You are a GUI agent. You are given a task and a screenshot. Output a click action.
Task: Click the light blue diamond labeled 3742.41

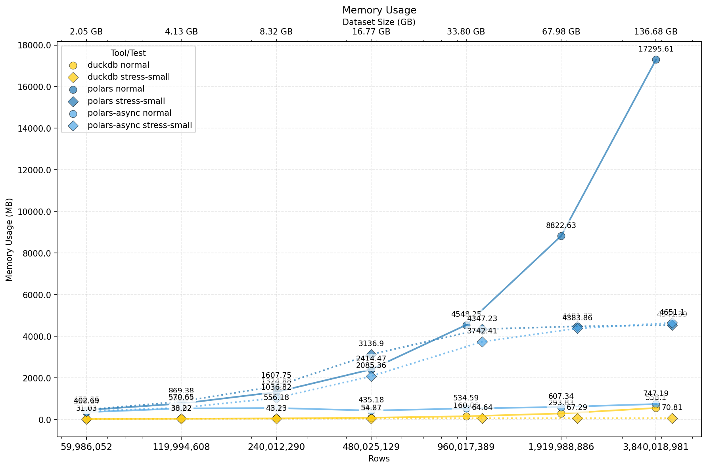[x=482, y=342]
